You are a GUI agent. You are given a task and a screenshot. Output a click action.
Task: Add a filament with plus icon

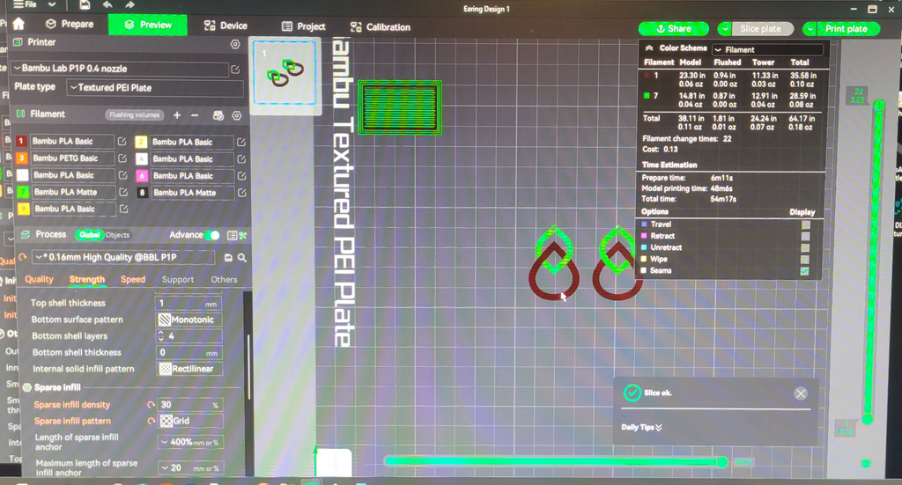[x=177, y=115]
